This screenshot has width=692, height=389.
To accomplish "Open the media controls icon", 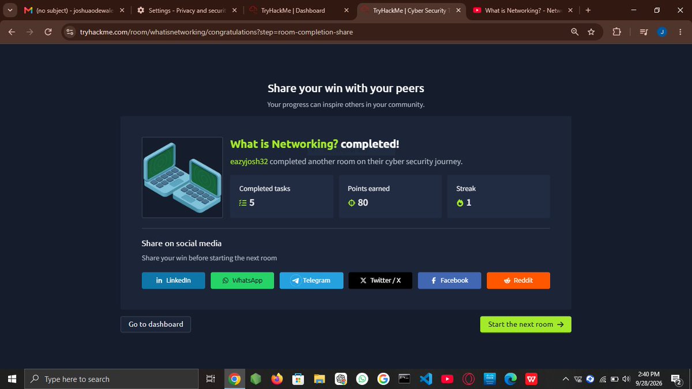I will [645, 32].
